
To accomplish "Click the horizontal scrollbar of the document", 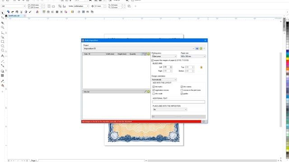I will pyautogui.click(x=212, y=161).
